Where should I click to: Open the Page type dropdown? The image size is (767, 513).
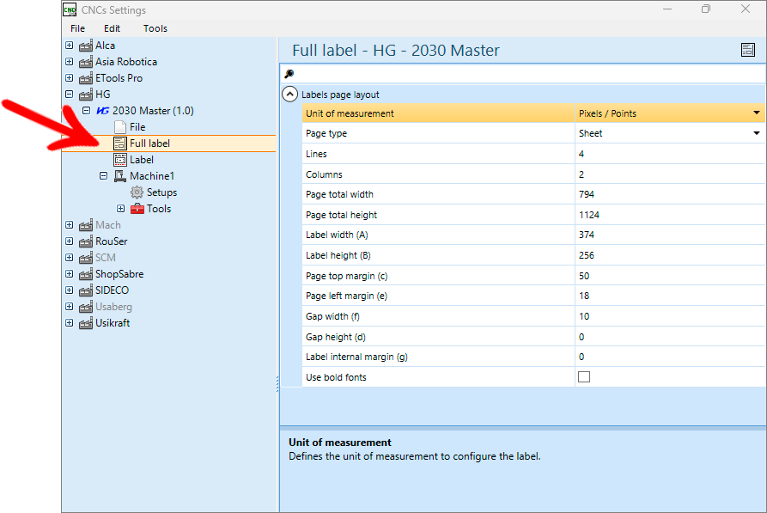[x=756, y=133]
